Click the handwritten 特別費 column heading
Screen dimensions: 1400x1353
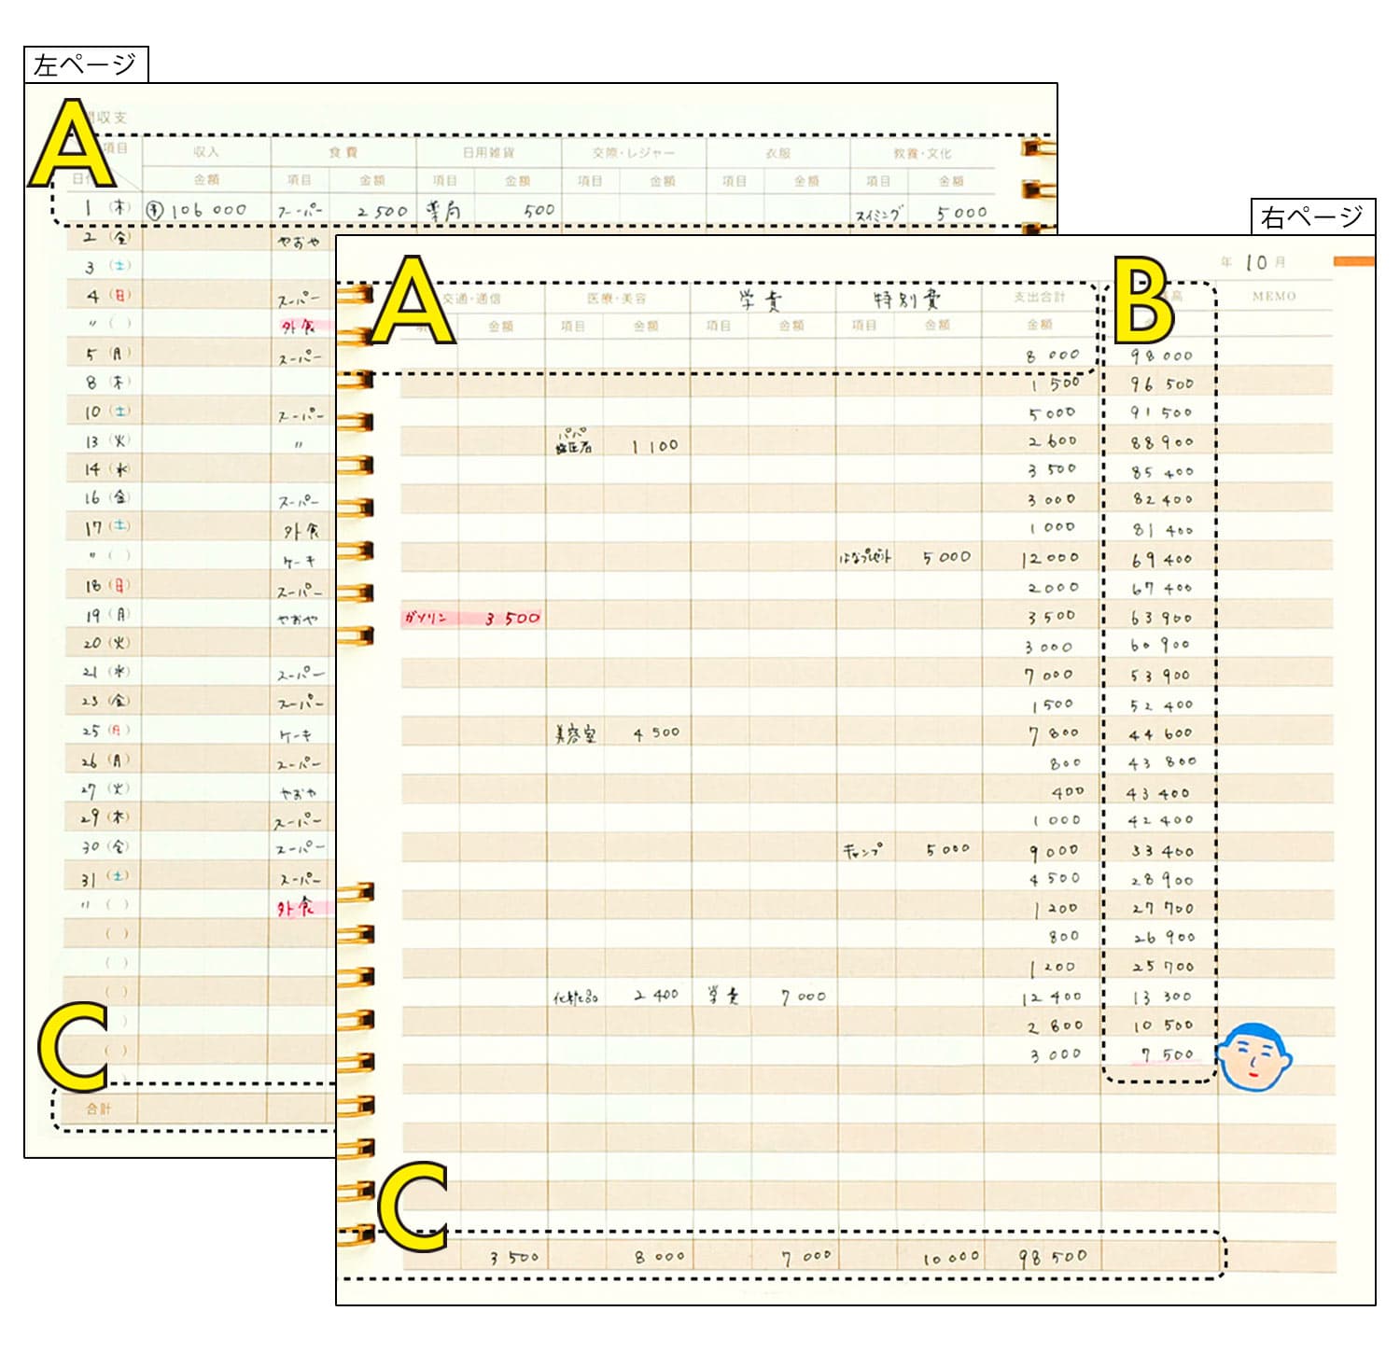907,300
